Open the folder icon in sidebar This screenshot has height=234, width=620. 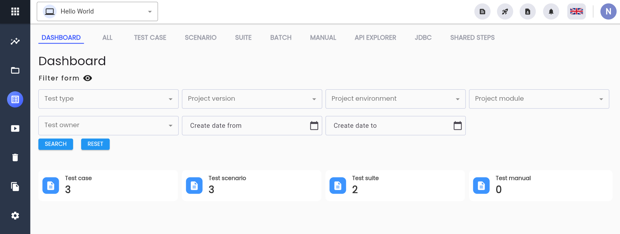pos(15,70)
